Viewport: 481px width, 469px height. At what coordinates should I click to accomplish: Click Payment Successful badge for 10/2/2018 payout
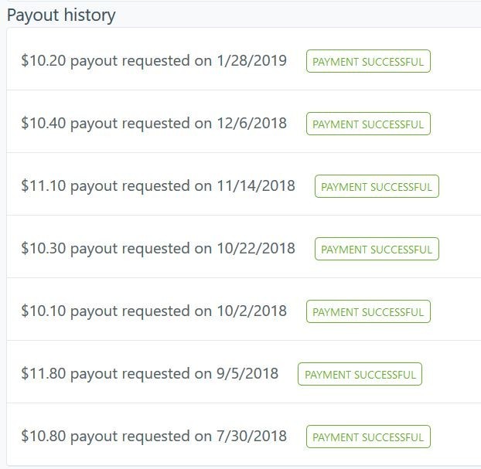click(368, 311)
